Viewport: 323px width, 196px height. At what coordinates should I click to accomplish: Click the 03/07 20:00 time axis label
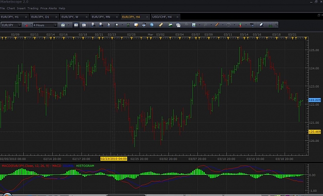click(197, 159)
